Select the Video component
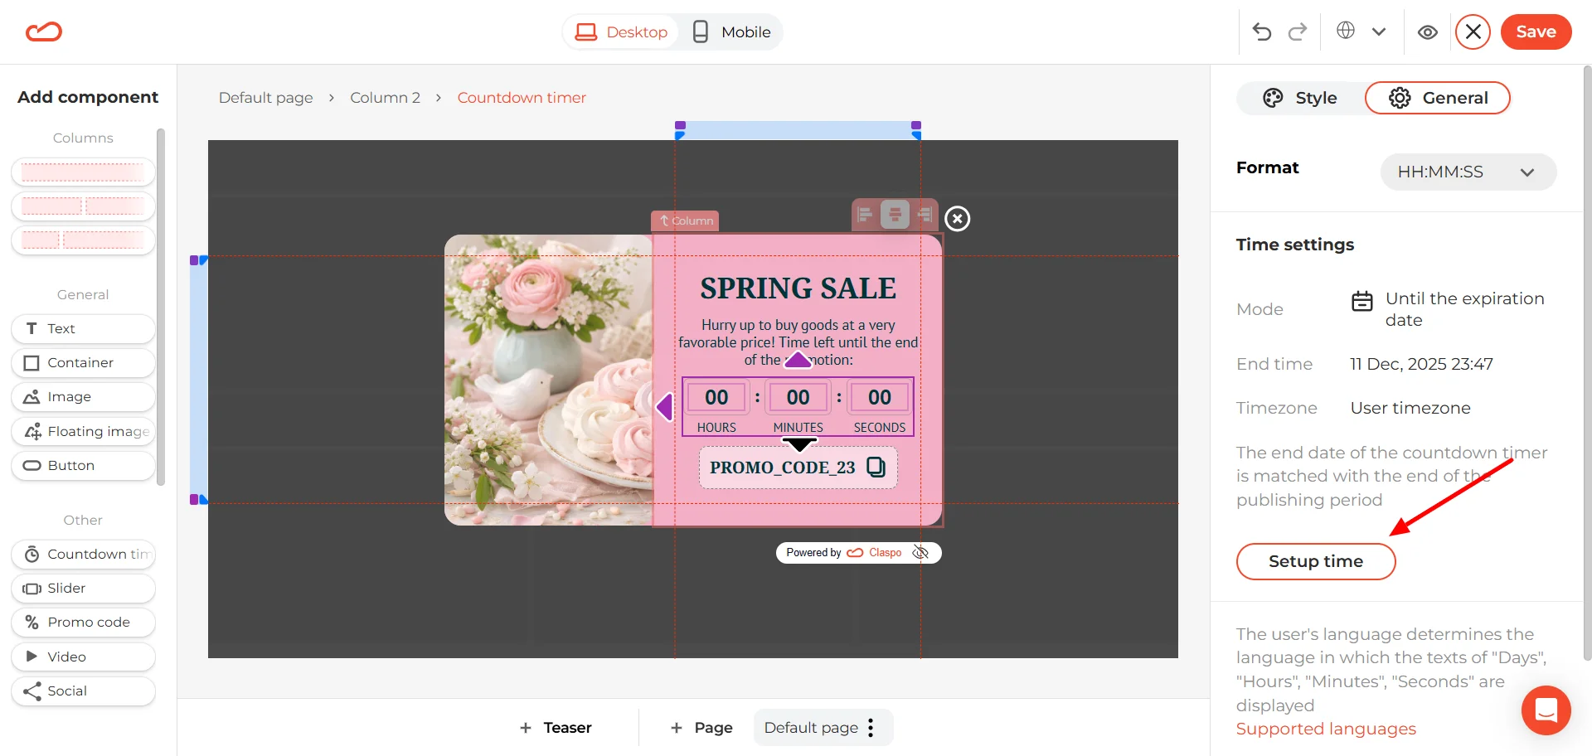The image size is (1592, 756). click(x=82, y=657)
